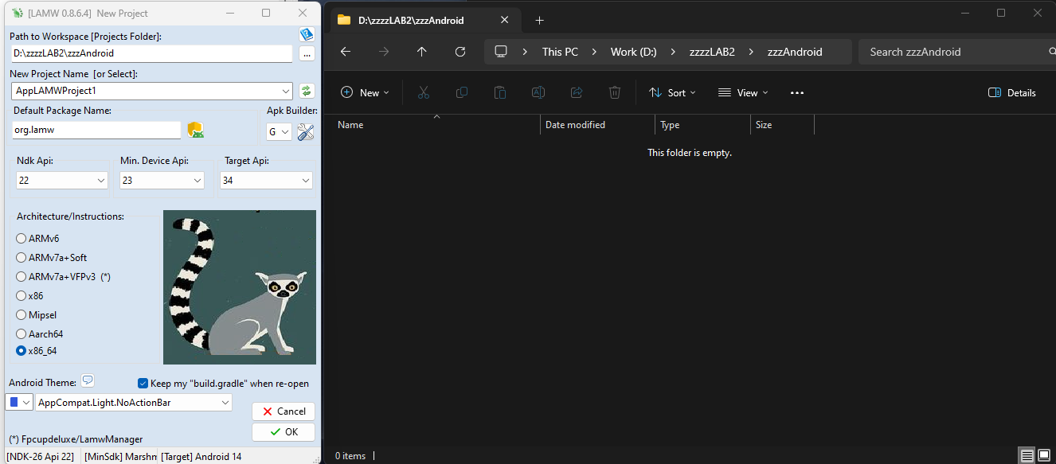Select the Aarch64 architecture radio button

tap(22, 334)
